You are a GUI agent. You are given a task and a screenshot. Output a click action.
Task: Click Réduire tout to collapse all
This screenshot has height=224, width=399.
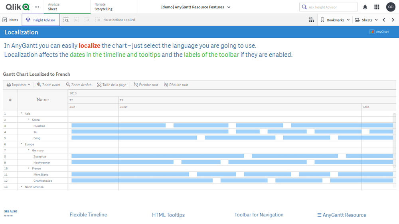pyautogui.click(x=176, y=85)
